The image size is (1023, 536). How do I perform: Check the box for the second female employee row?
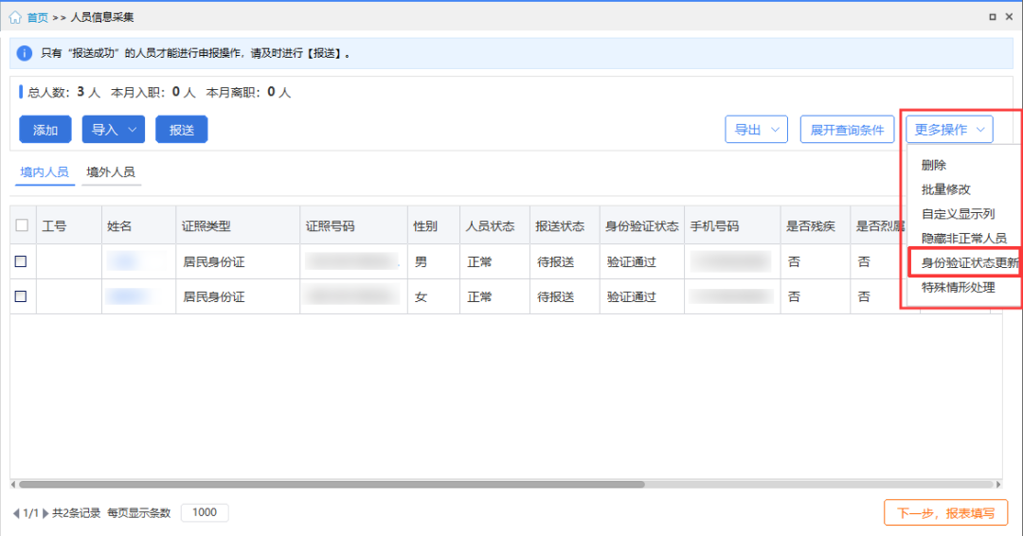tap(21, 296)
